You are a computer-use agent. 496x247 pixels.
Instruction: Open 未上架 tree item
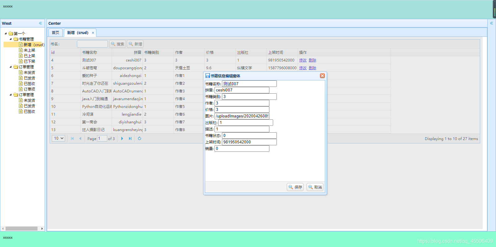pos(29,50)
